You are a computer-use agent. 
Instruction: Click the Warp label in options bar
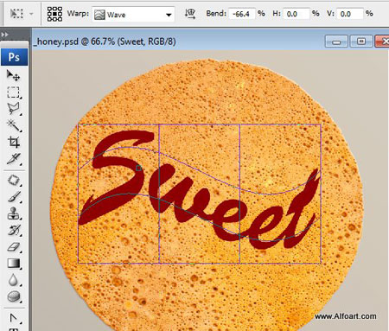click(78, 13)
